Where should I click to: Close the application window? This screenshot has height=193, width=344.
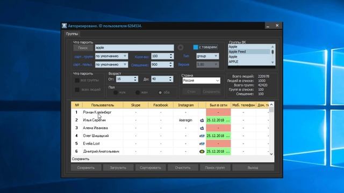point(277,26)
